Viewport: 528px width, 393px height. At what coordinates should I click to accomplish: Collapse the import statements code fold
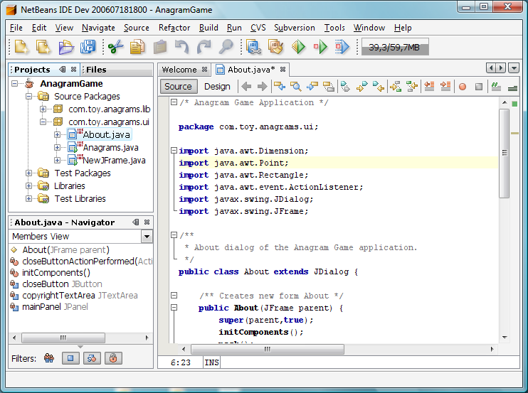point(174,150)
